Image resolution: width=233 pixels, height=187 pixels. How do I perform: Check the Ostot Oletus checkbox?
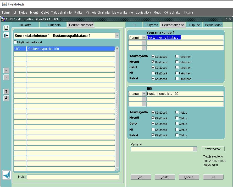point(177,124)
